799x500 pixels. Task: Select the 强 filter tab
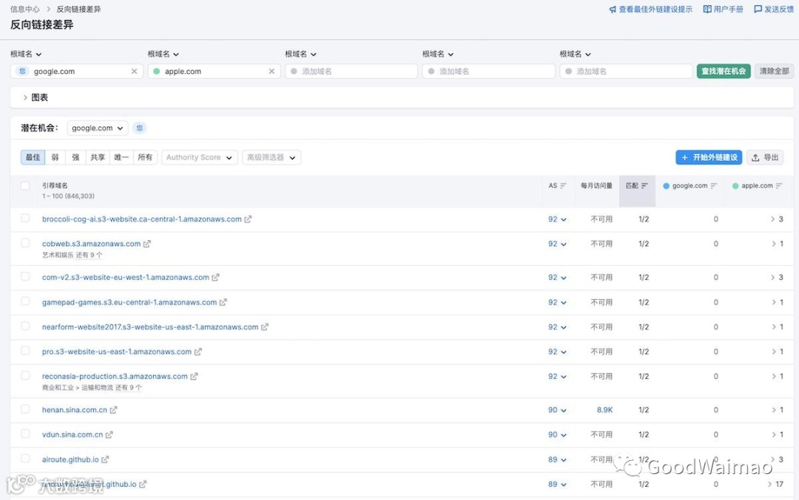[x=75, y=157]
